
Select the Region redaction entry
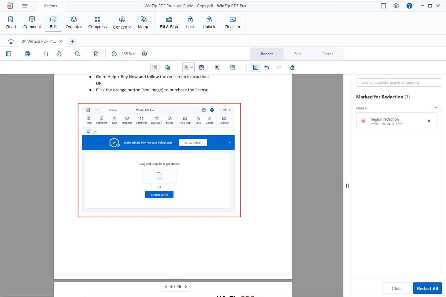coord(396,121)
